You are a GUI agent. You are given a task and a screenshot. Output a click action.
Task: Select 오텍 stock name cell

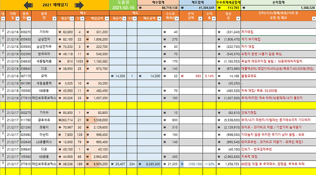tap(44, 76)
